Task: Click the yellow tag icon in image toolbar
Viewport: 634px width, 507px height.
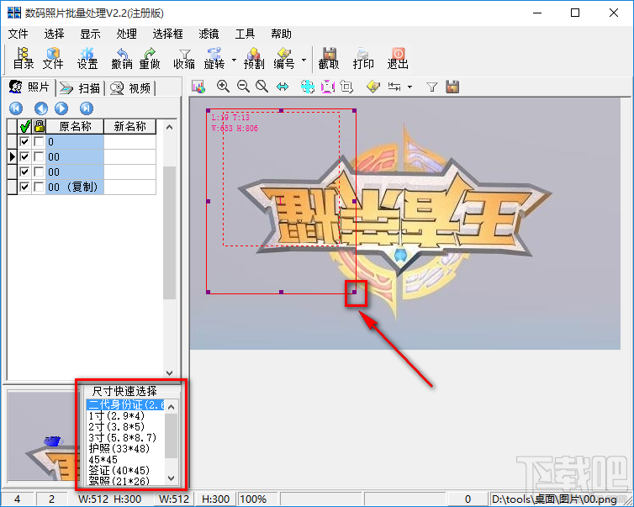Action: [372, 87]
